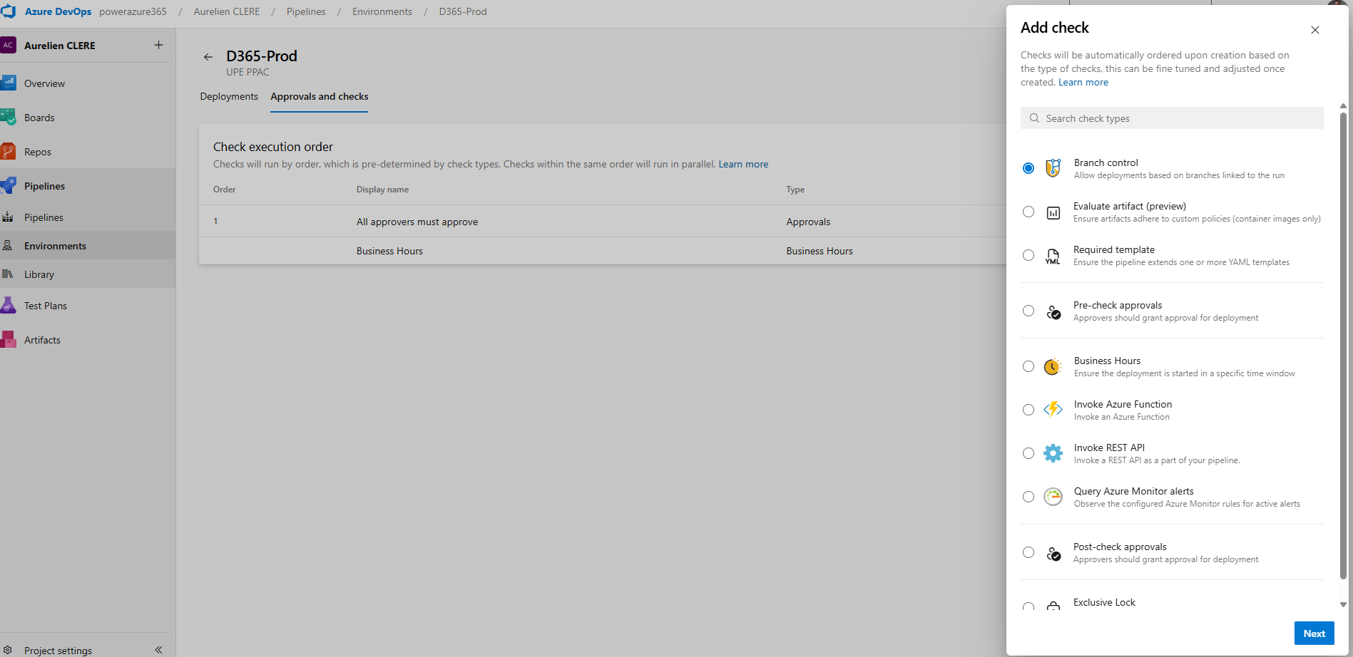Click the Pipelines sub-item icon
The image size is (1353, 657).
tap(8, 217)
